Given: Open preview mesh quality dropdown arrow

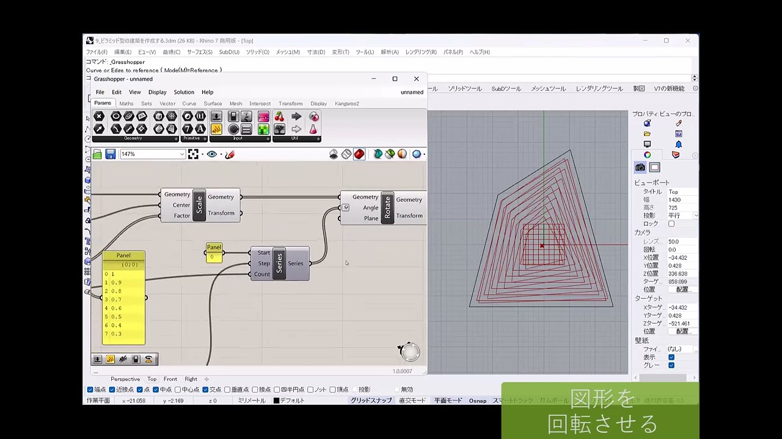Looking at the screenshot, I should 423,154.
